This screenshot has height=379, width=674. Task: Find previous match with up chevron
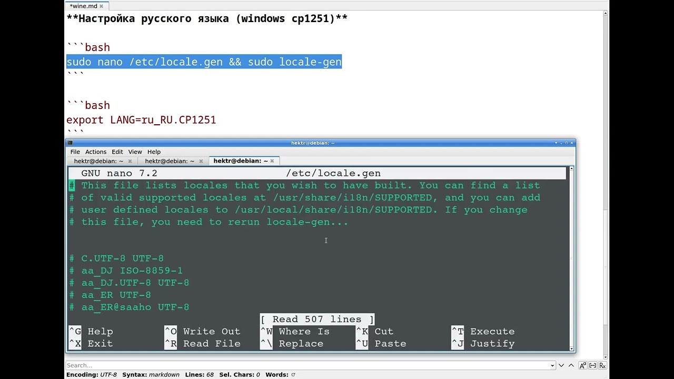[x=571, y=365]
